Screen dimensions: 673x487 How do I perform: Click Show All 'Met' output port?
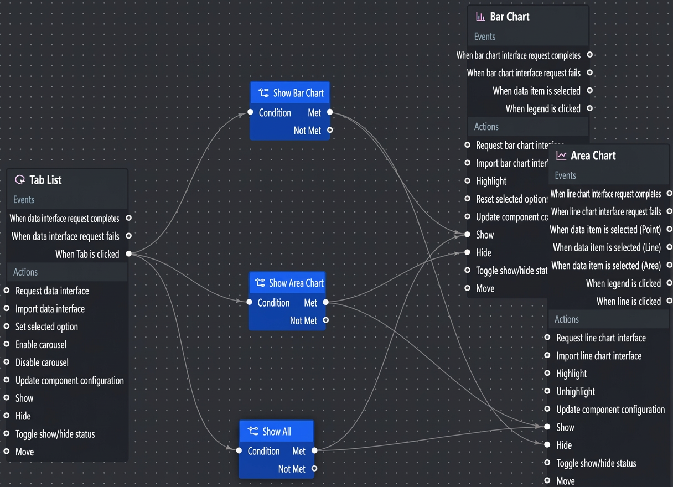(314, 451)
